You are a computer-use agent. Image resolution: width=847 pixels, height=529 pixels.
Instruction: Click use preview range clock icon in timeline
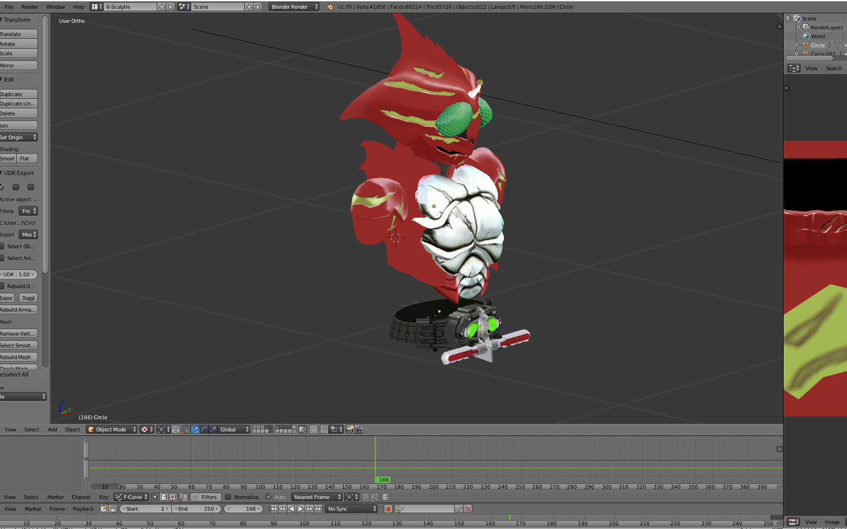pos(104,509)
